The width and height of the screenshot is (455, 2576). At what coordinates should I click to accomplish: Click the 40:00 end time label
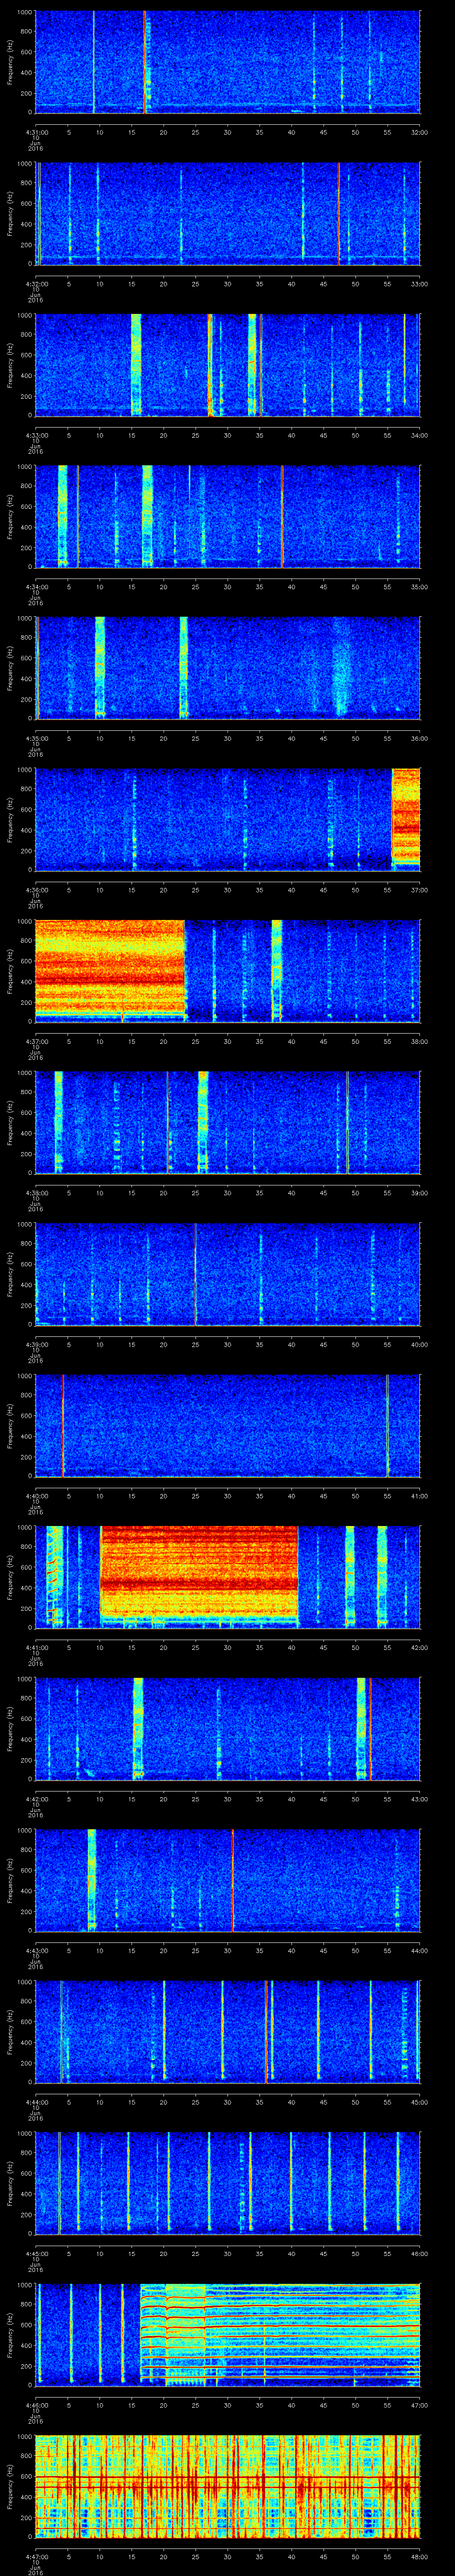pyautogui.click(x=419, y=1344)
